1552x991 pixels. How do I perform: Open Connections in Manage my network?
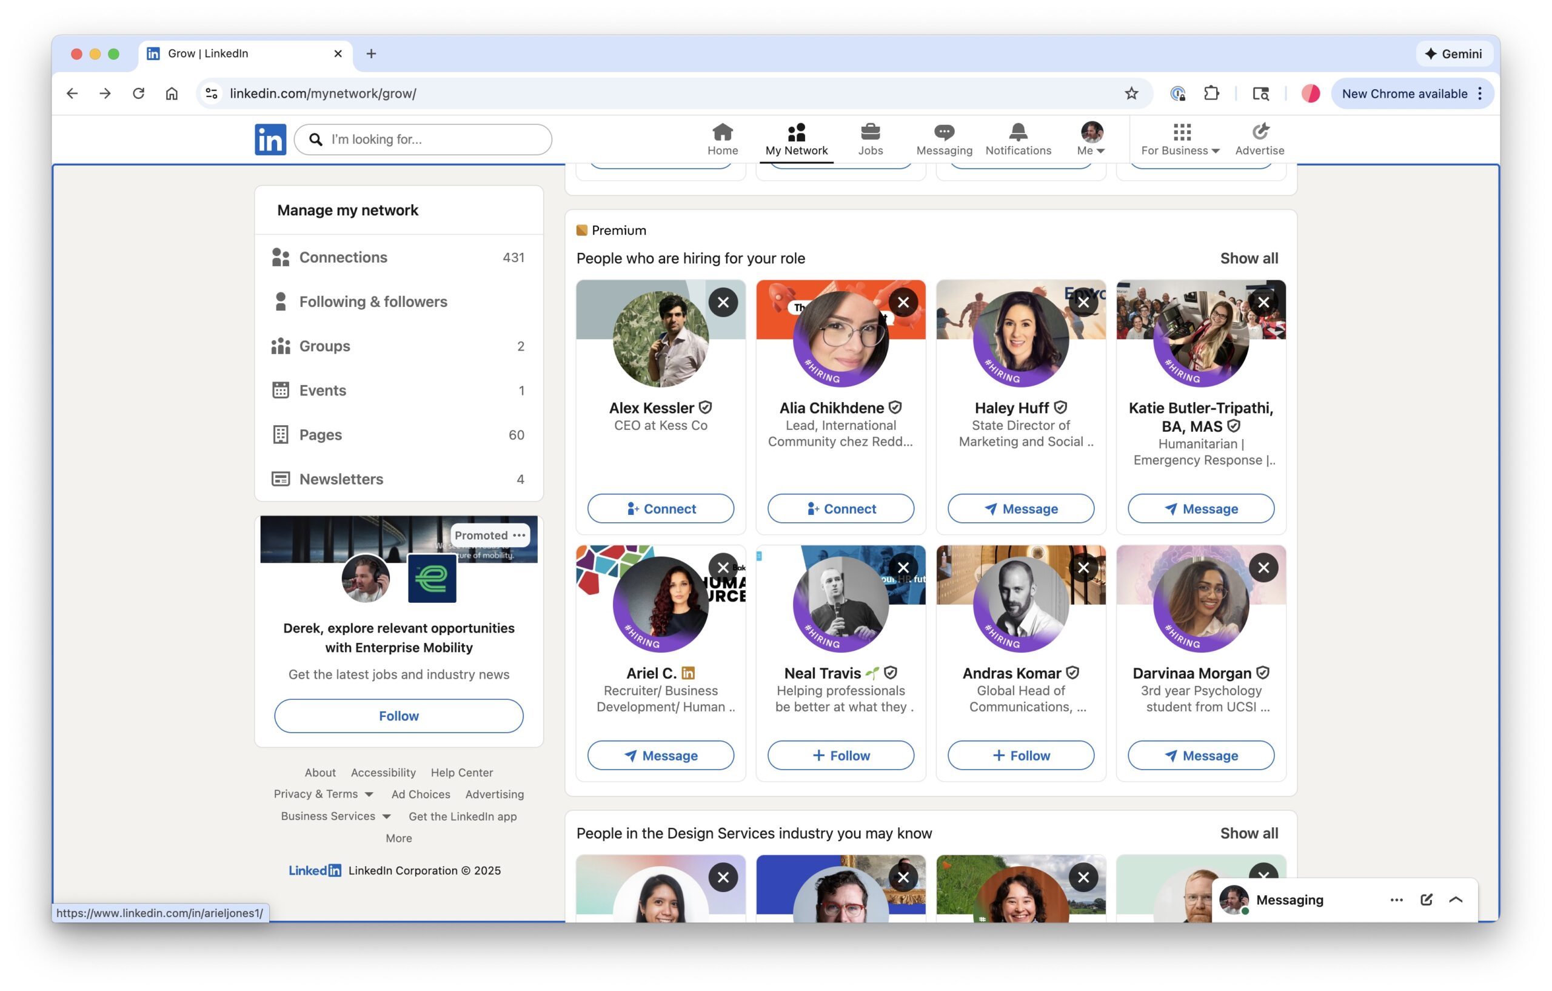[x=343, y=257]
